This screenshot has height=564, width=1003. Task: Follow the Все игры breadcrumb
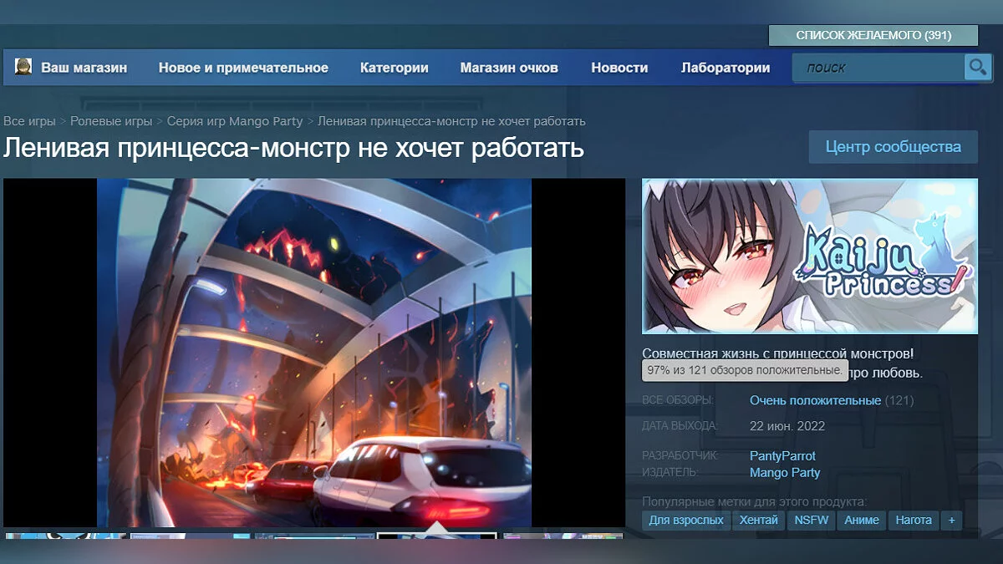tap(29, 121)
